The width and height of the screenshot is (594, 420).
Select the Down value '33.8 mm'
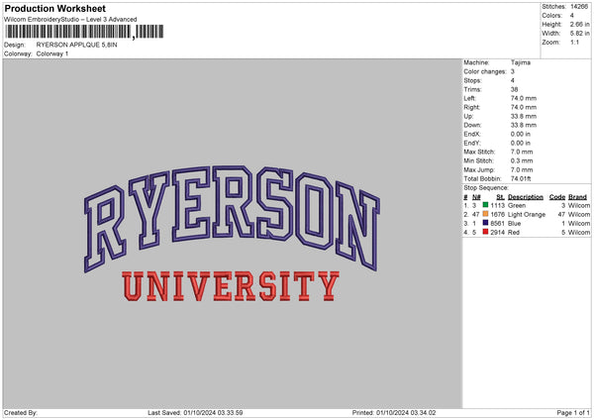click(524, 125)
